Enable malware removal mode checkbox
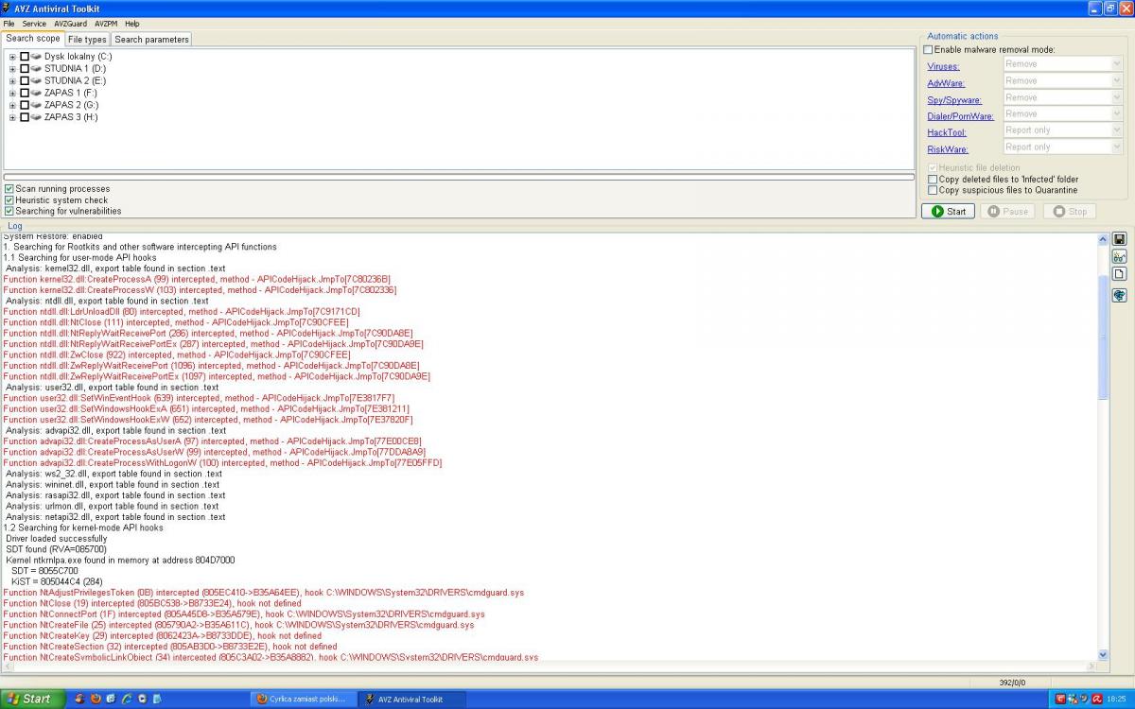1135x709 pixels. [x=928, y=50]
